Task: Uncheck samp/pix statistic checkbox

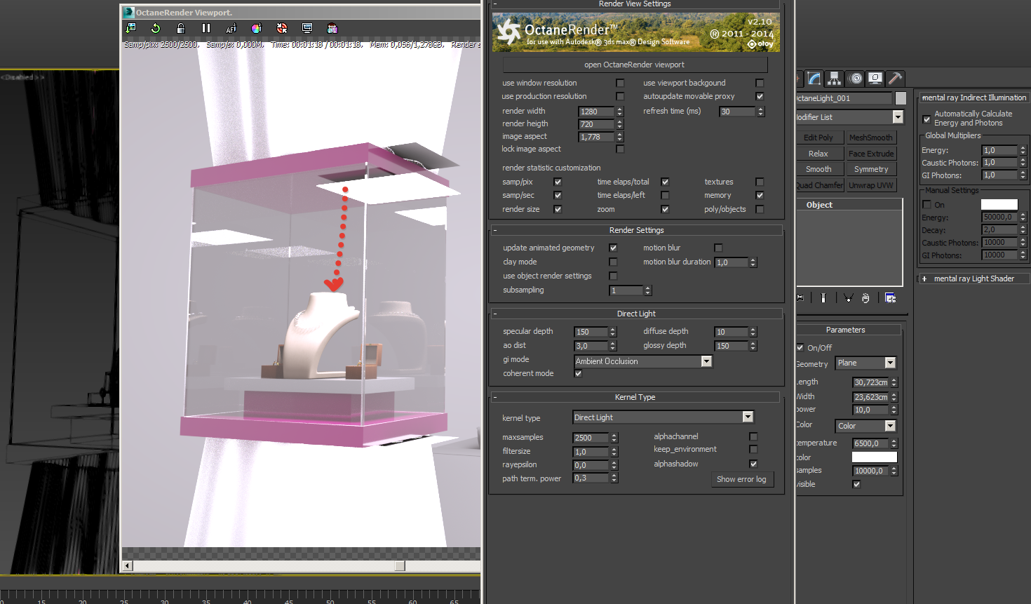Action: pos(558,182)
